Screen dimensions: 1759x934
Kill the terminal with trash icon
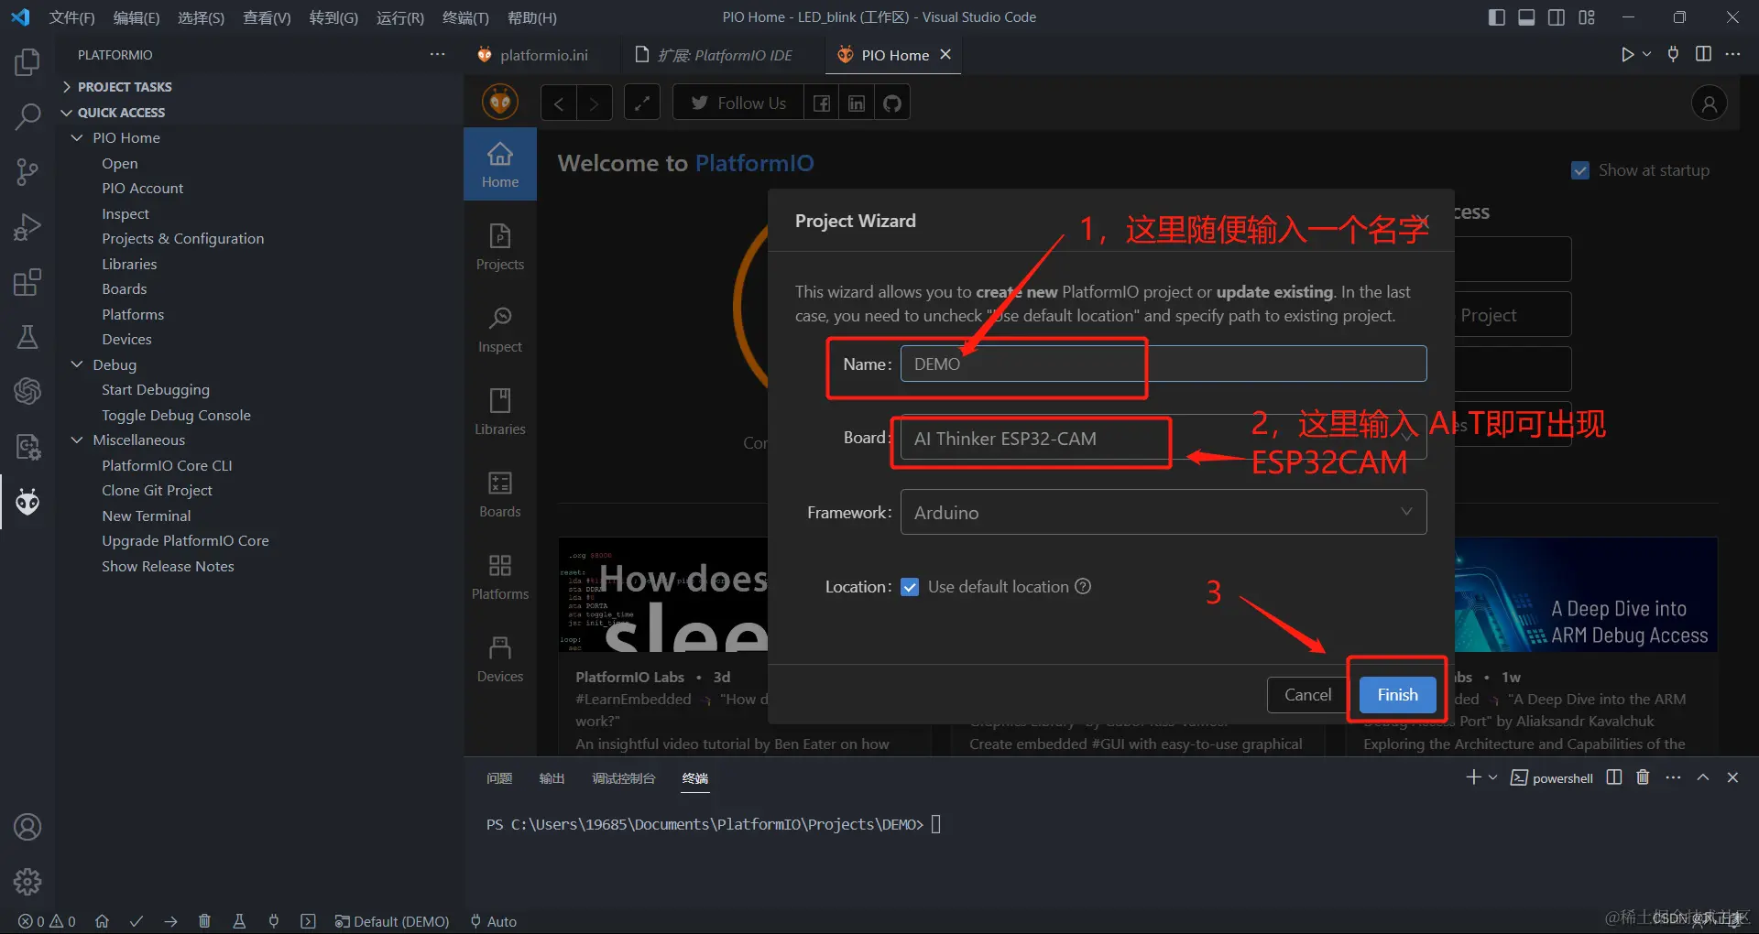tap(1643, 777)
